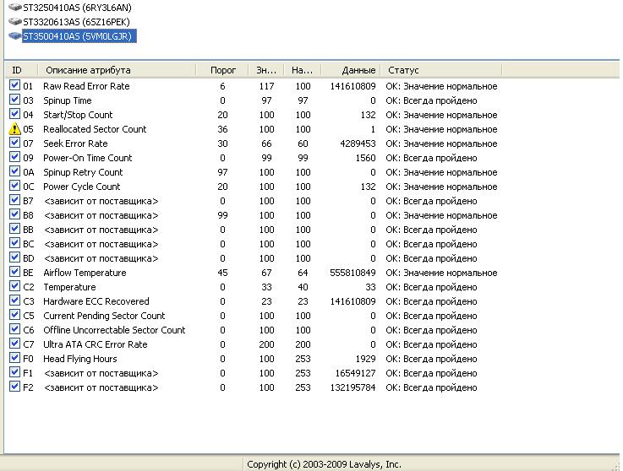Viewport: 623px width, 471px height.
Task: Toggle checkbox for 04 Start/Stop Count
Action: tap(14, 114)
